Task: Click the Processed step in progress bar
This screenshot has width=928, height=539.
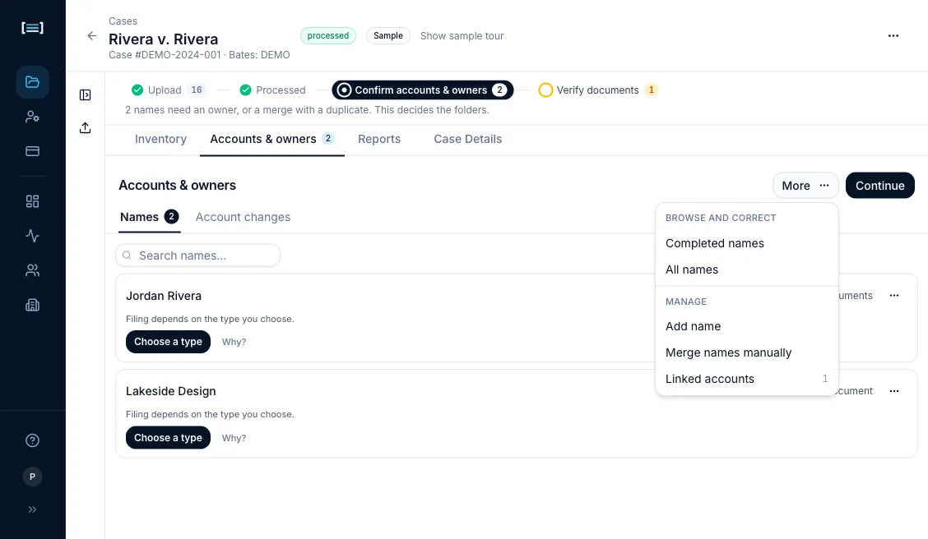Action: point(273,90)
